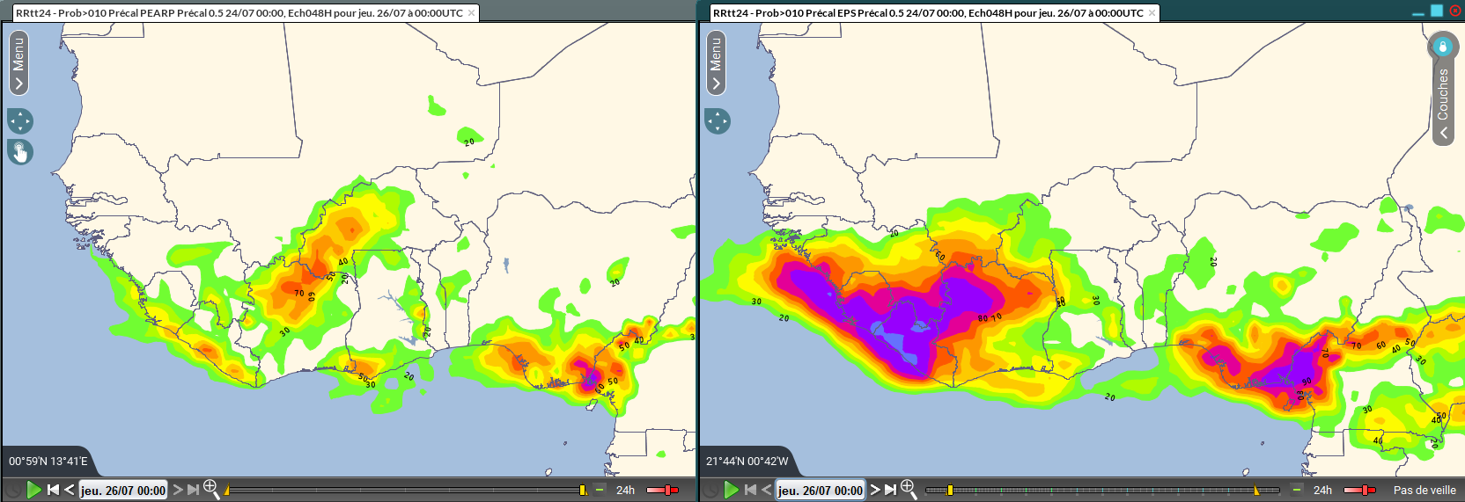Image resolution: width=1465 pixels, height=502 pixels.
Task: Start animation playback in the EPS panel
Action: (732, 490)
